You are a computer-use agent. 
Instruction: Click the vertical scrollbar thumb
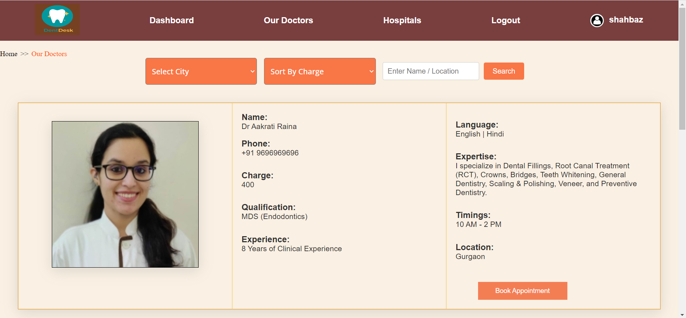pyautogui.click(x=682, y=68)
